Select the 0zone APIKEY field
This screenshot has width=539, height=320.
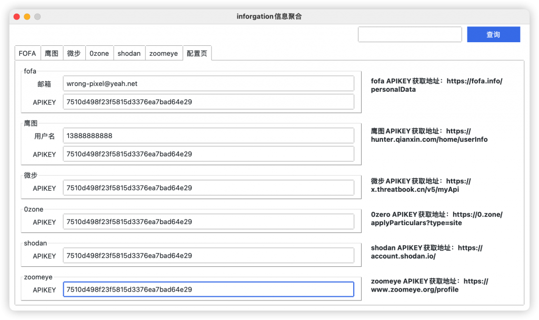(x=208, y=221)
